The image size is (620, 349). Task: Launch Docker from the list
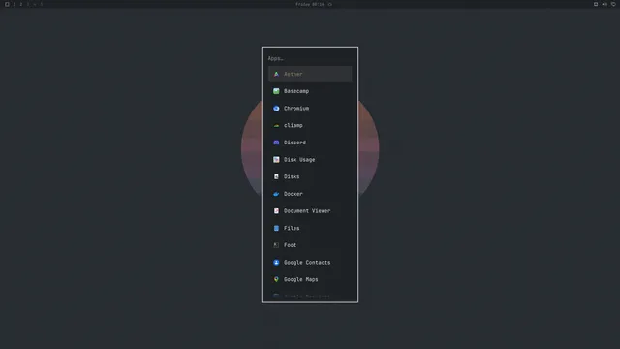click(310, 194)
